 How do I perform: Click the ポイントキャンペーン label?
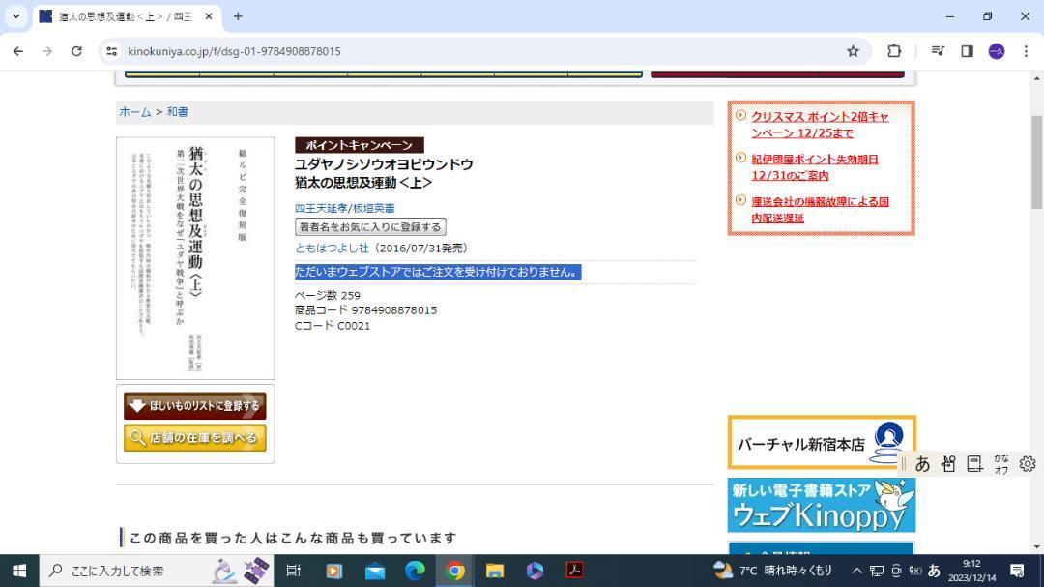pos(360,145)
